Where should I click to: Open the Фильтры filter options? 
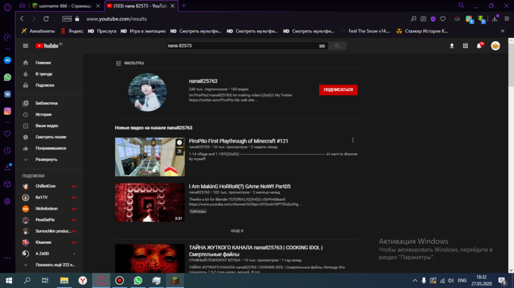tap(130, 63)
